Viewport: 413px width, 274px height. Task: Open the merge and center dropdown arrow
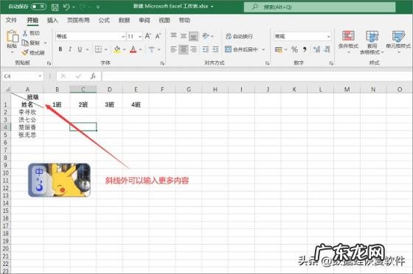pos(263,49)
